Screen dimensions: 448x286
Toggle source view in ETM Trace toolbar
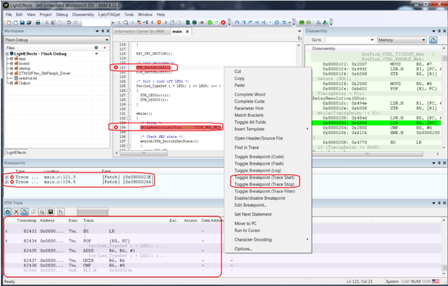click(25, 212)
